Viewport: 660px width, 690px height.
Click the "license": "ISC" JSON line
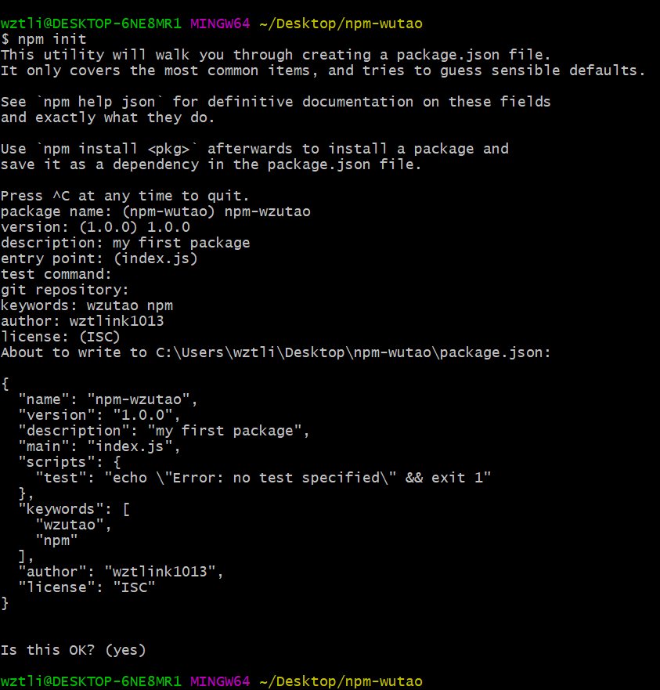[87, 587]
